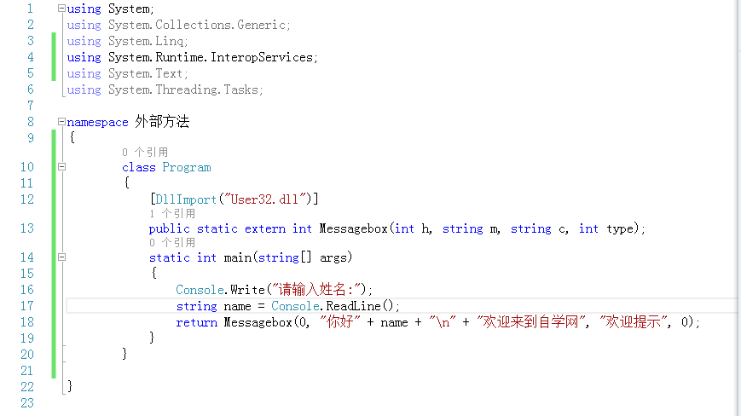Screen dimensions: 741x416
Task: Collapse the namespace 外部方法 block
Action: click(61, 122)
